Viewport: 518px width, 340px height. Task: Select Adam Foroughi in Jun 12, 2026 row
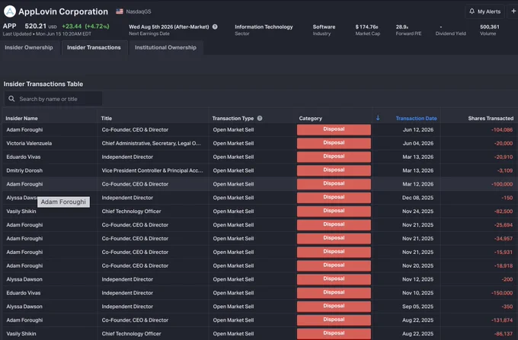[24, 129]
